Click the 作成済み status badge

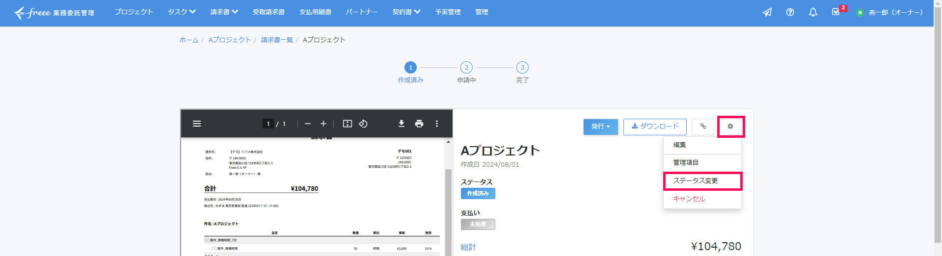tap(478, 194)
